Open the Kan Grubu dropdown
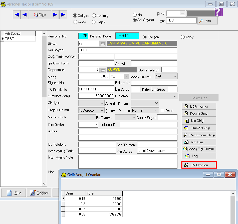The image size is (238, 224). click(x=88, y=125)
